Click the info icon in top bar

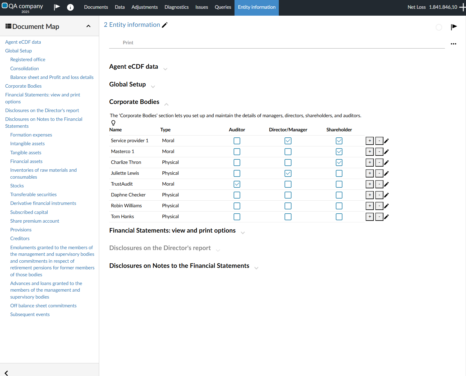(70, 7)
